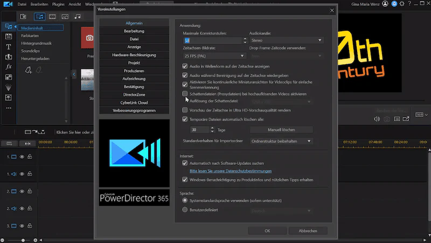Click the preview display options icon
The height and width of the screenshot is (243, 431).
coord(397,119)
